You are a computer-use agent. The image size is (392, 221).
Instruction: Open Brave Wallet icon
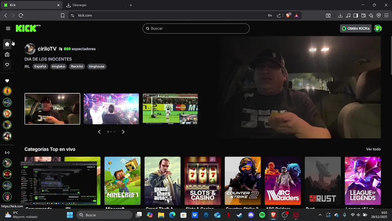pyautogui.click(x=364, y=15)
